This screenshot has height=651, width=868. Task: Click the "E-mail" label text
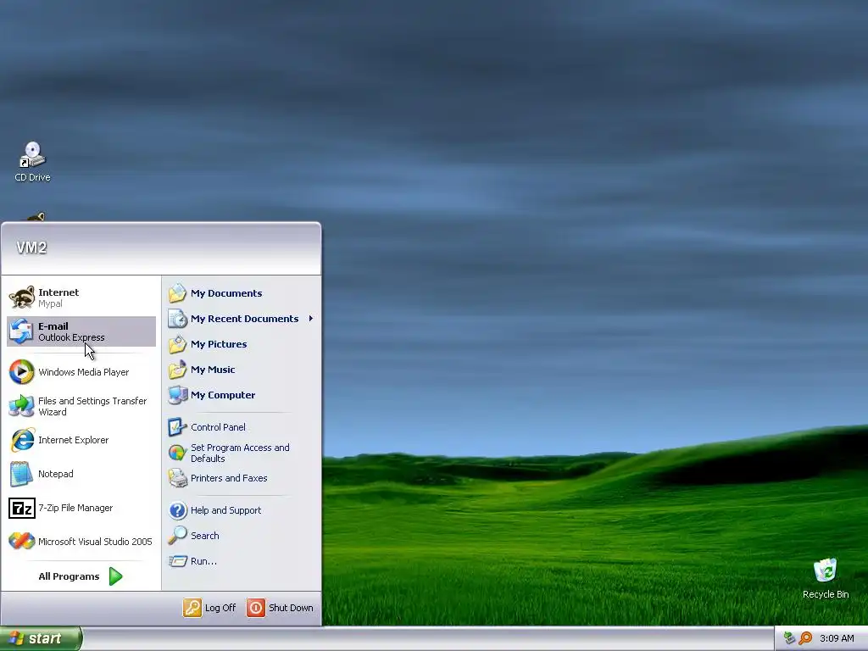[x=53, y=326]
